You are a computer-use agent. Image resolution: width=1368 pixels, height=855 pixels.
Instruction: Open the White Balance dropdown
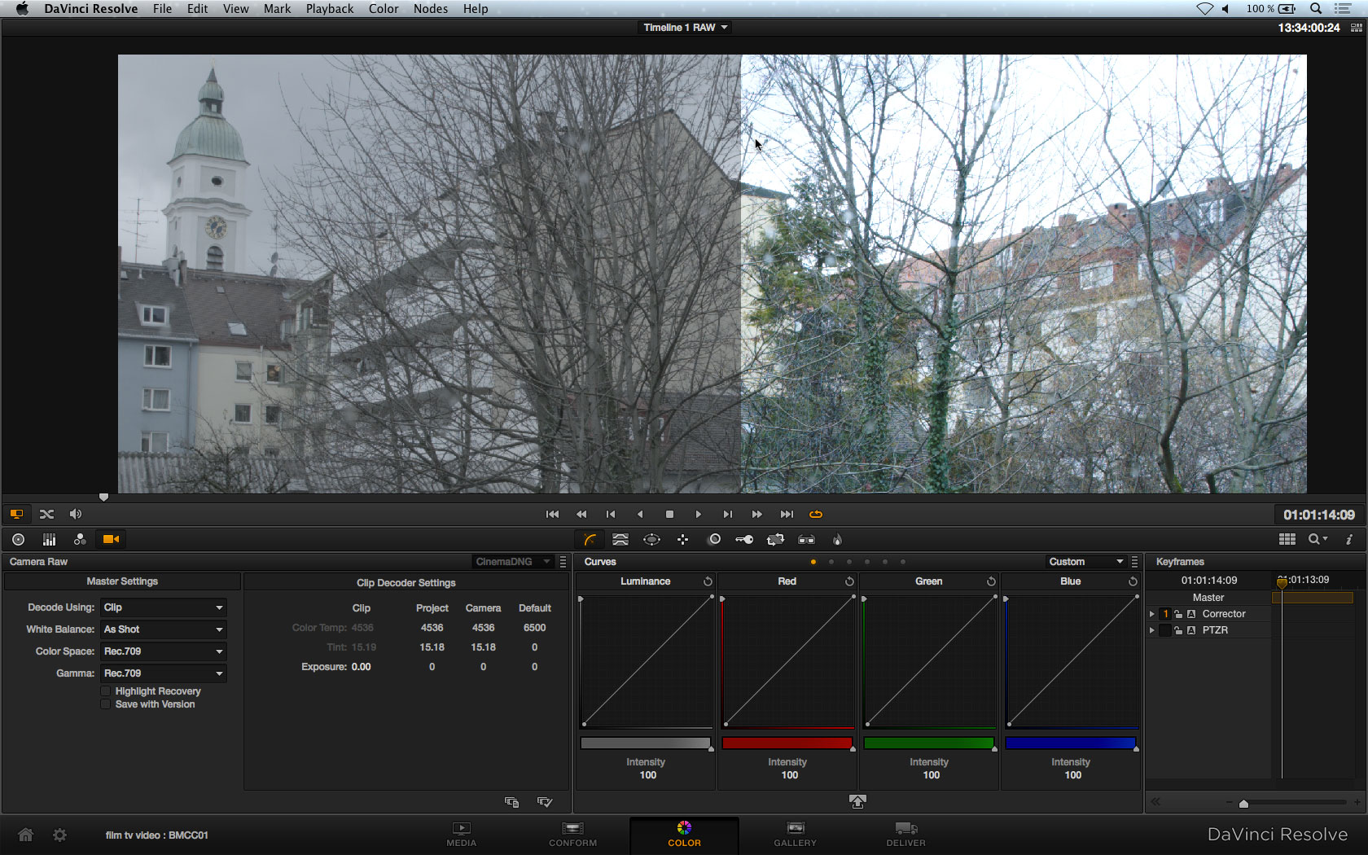coord(163,629)
